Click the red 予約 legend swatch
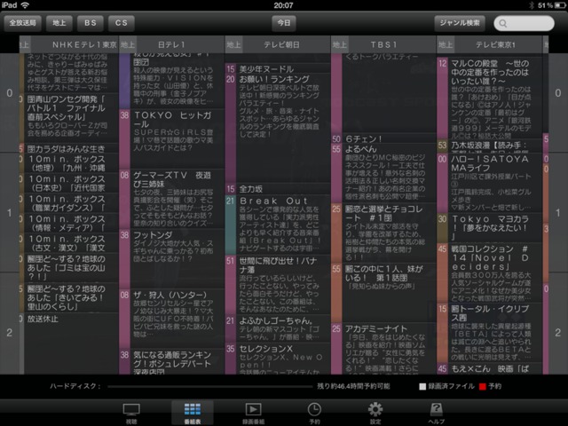 pyautogui.click(x=482, y=387)
